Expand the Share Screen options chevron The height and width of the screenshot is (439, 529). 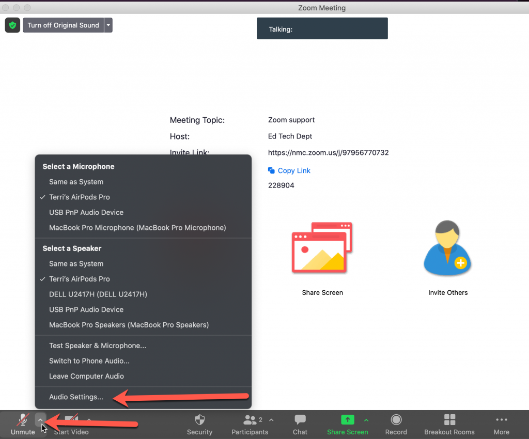coord(366,420)
